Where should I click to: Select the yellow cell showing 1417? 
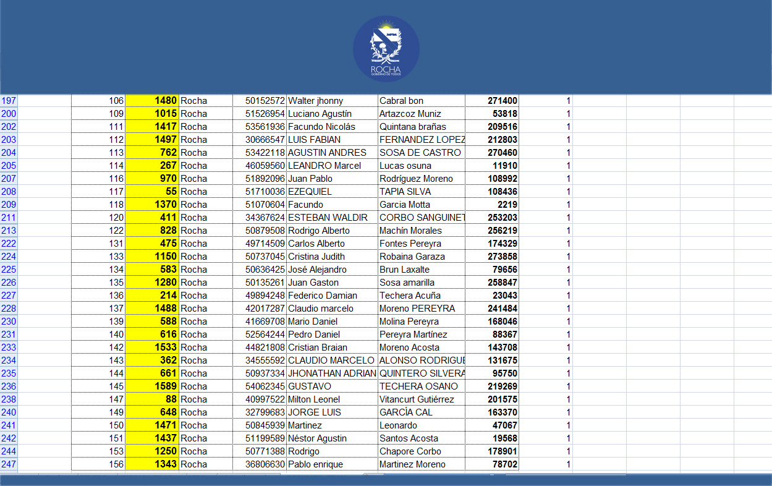click(152, 127)
